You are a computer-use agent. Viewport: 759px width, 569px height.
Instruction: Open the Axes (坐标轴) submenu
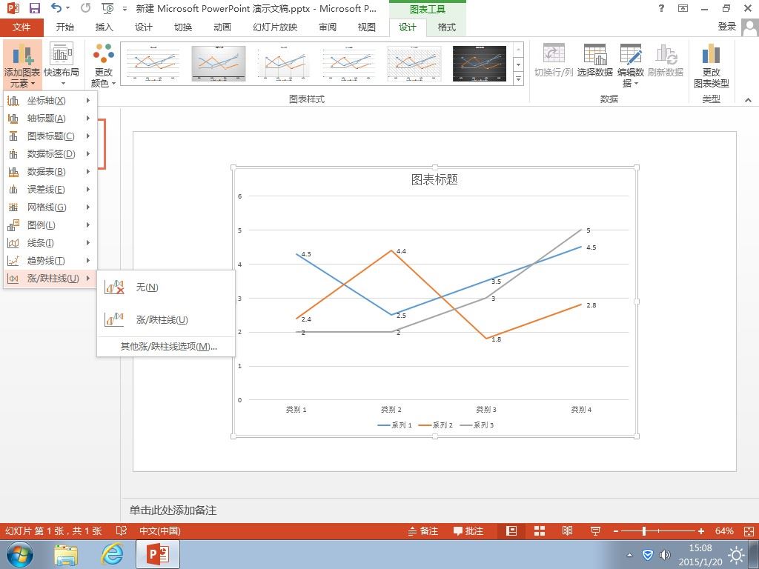tap(50, 101)
